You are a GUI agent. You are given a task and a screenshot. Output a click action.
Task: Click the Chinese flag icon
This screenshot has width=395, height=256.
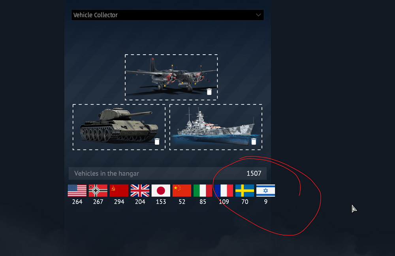182,191
